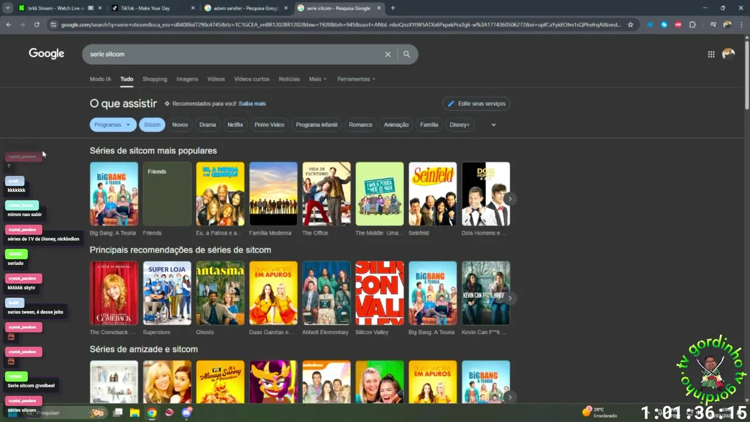The height and width of the screenshot is (422, 750).
Task: Click the pencil icon in Edite seus serviços
Action: [x=451, y=104]
